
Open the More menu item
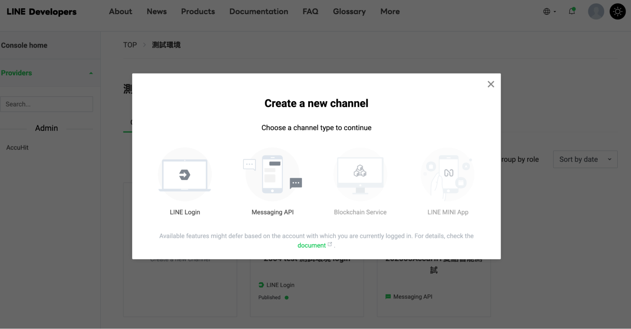pos(390,11)
